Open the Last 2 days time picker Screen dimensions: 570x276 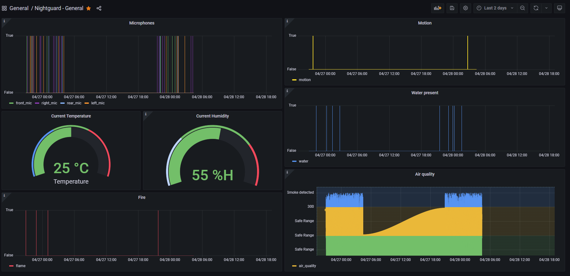pyautogui.click(x=495, y=8)
